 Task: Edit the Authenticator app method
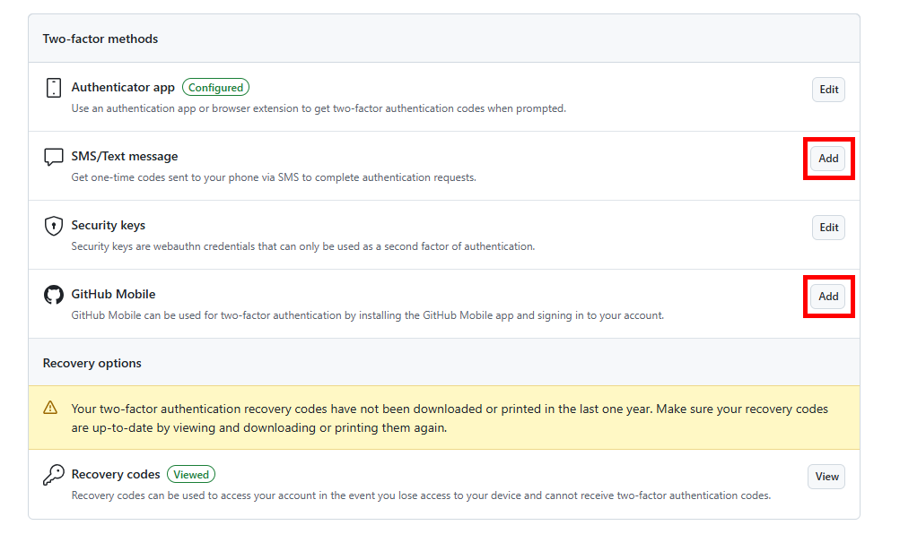click(828, 90)
